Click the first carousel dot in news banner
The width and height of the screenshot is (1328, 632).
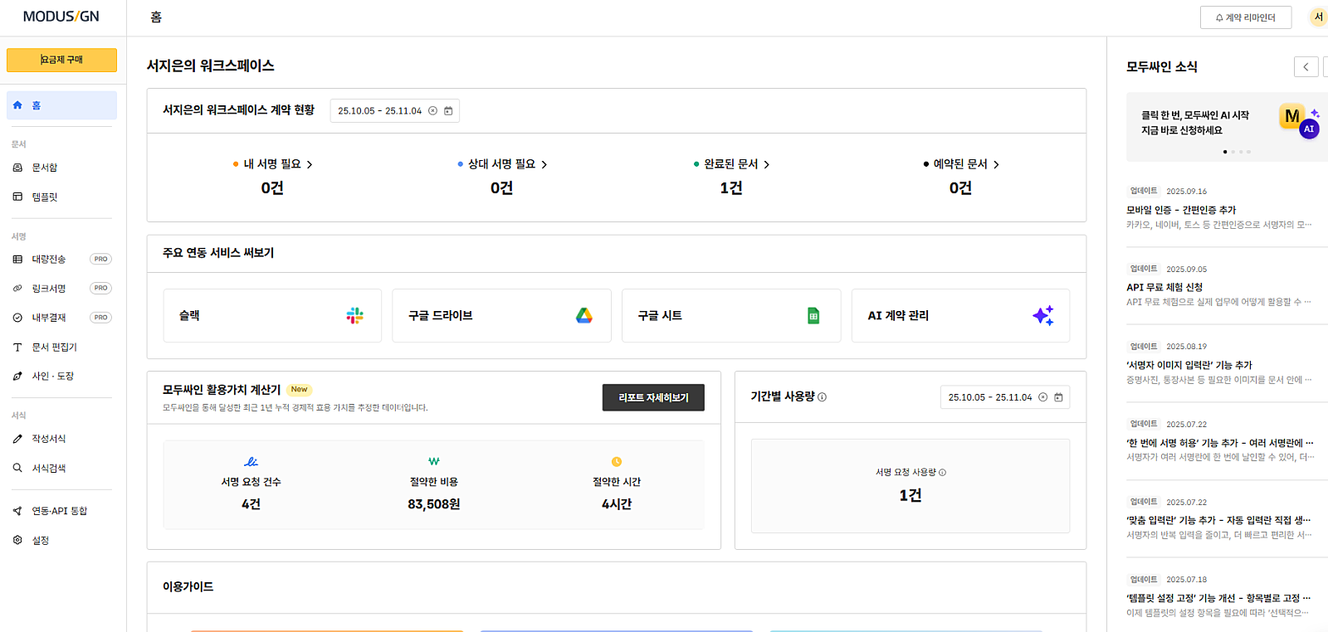coord(1225,152)
